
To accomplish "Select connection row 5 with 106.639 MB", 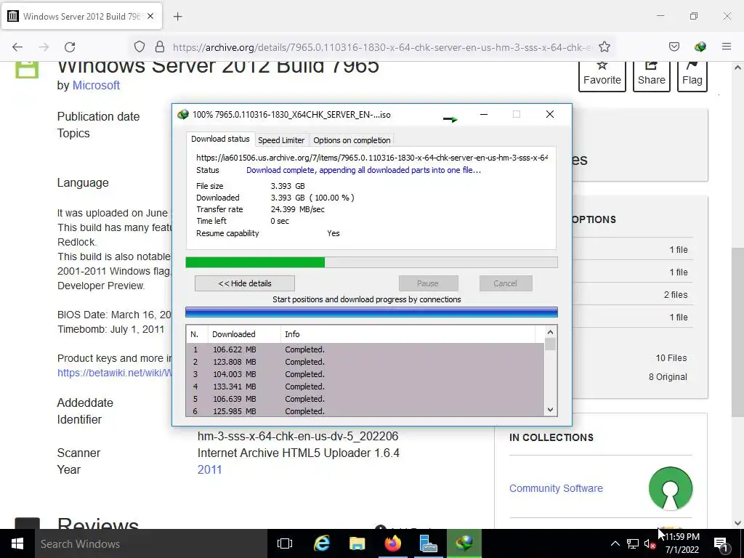I will pos(365,399).
